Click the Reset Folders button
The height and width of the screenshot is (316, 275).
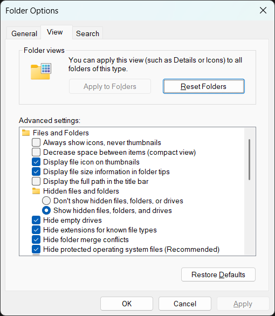[203, 86]
